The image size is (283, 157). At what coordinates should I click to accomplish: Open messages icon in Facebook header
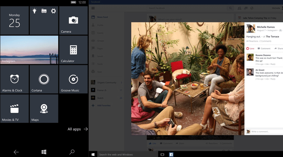[x=246, y=8]
